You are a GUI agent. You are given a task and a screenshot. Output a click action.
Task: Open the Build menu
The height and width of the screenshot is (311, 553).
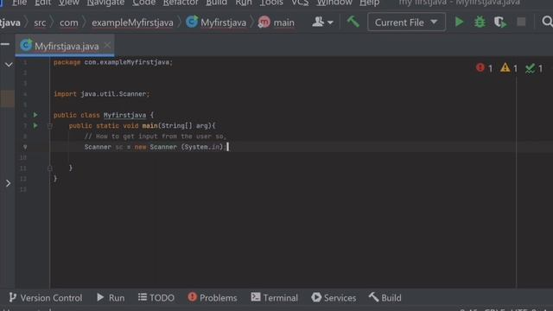pyautogui.click(x=217, y=3)
